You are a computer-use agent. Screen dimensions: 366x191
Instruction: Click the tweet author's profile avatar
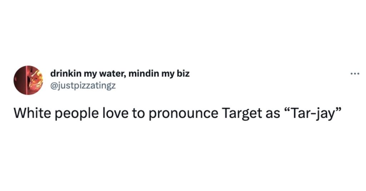[28, 80]
